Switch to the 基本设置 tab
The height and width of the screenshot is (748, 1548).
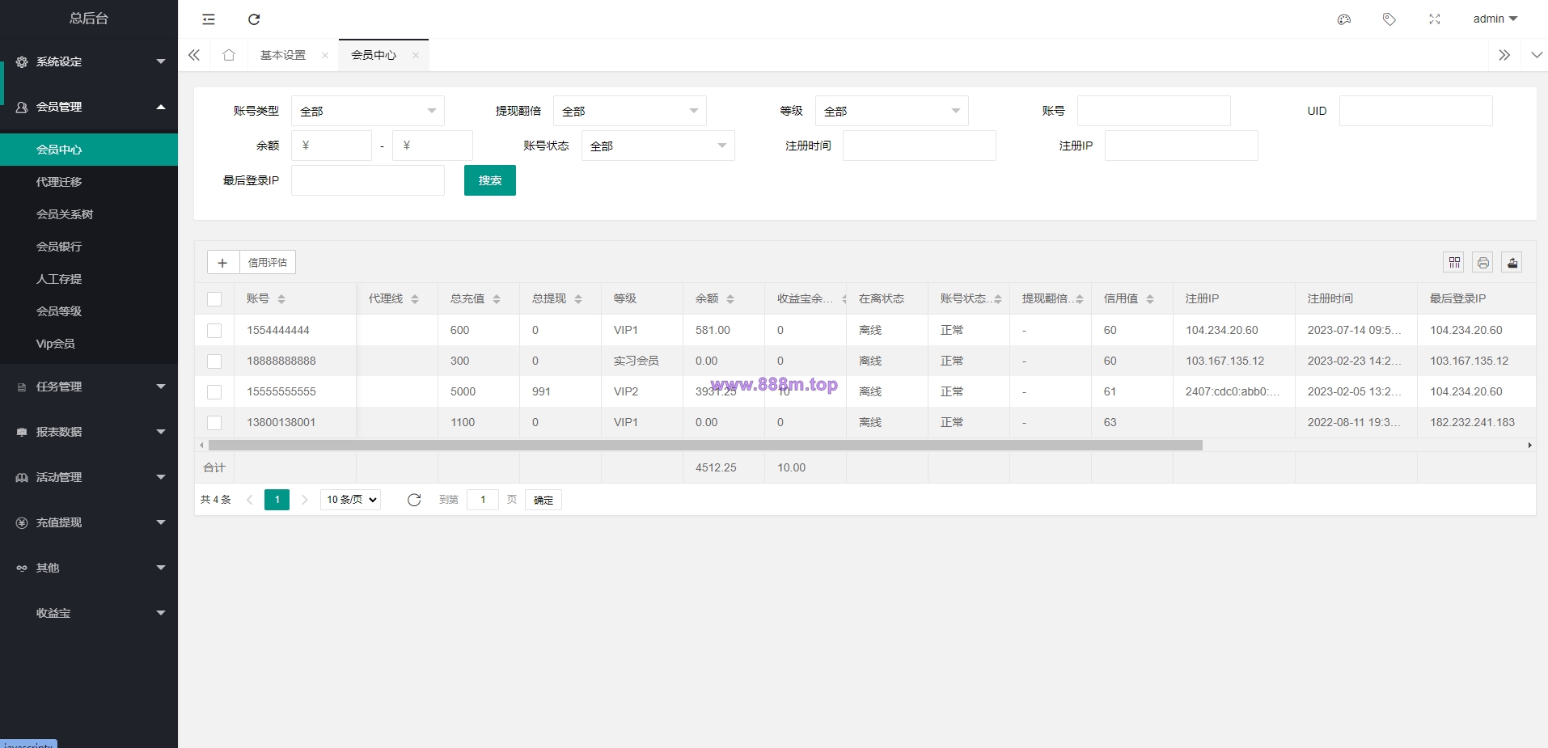[283, 55]
